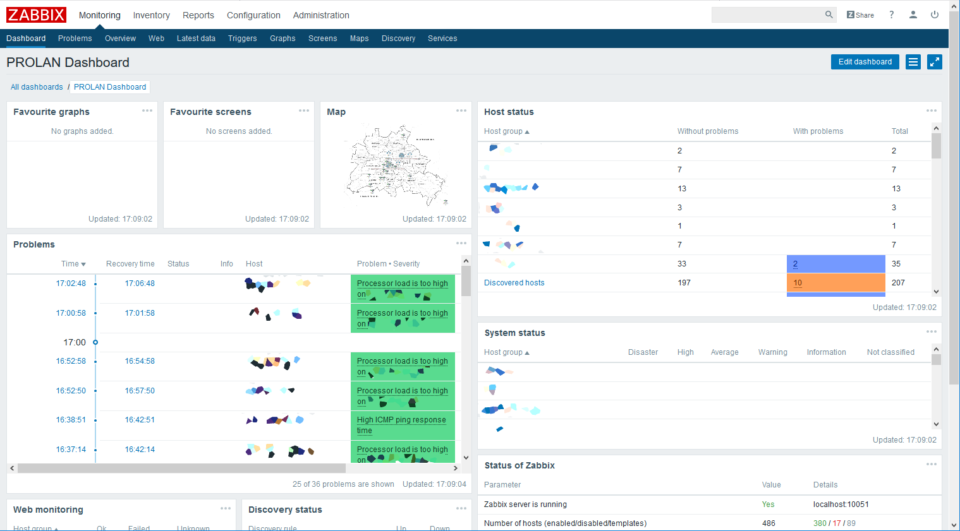Open the dashboard actions list menu icon
Image resolution: width=960 pixels, height=531 pixels.
coord(913,62)
